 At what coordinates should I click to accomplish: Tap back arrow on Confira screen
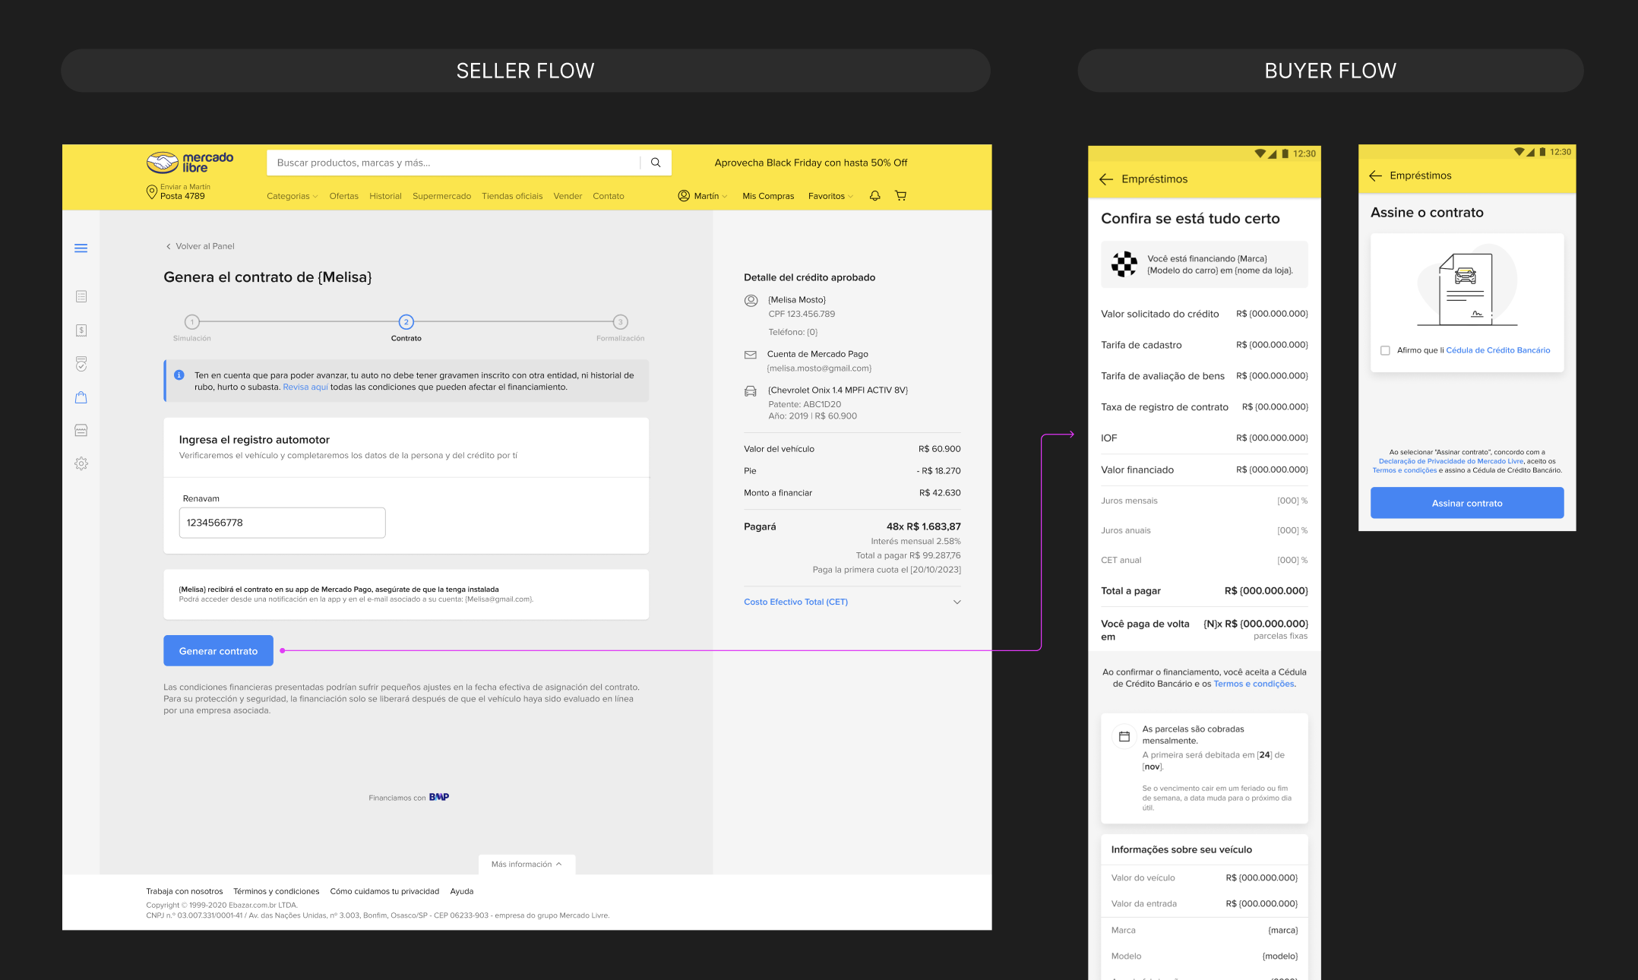(x=1106, y=179)
